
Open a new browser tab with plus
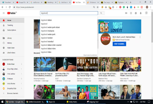point(131,2)
